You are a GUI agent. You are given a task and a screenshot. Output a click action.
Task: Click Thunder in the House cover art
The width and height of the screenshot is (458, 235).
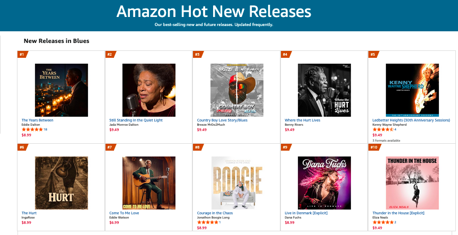click(x=412, y=183)
